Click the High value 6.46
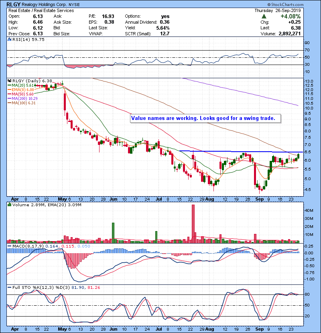Viewport: 321px width, 333px height. pyautogui.click(x=38, y=22)
